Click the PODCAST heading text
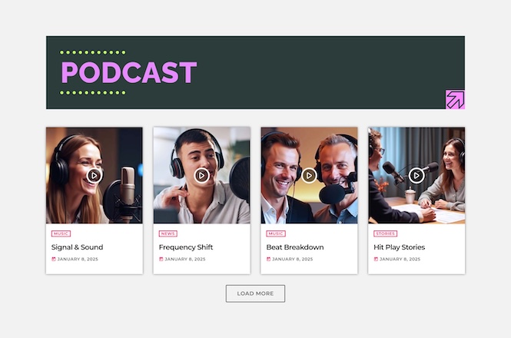511x338 pixels. 129,73
